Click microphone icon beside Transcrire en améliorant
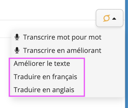128x108 pixels. tap(17, 50)
